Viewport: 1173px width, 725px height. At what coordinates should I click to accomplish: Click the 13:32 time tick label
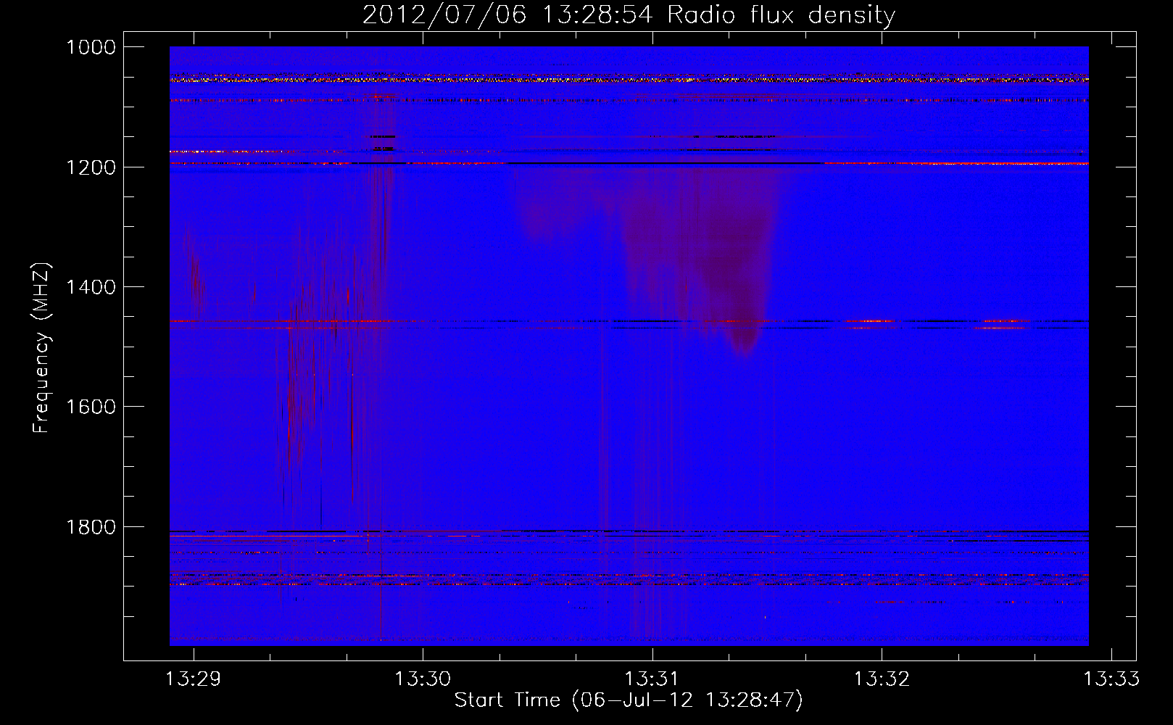(882, 679)
